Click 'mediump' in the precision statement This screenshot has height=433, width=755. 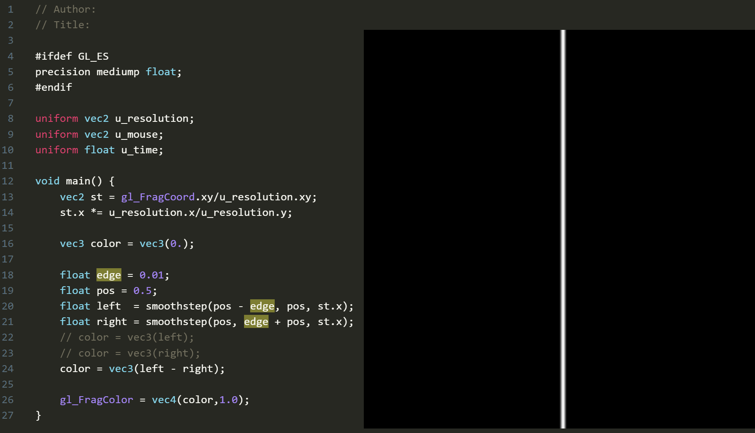click(118, 72)
